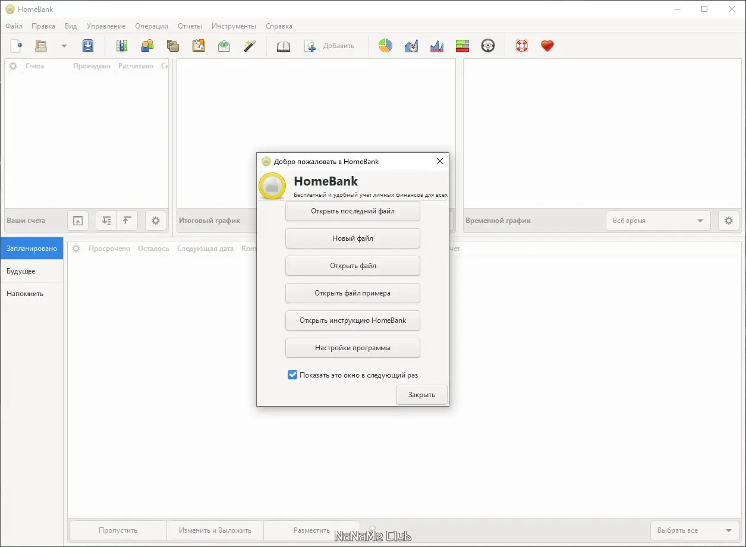Open the Balance area chart report icon
The height and width of the screenshot is (547, 746).
437,46
